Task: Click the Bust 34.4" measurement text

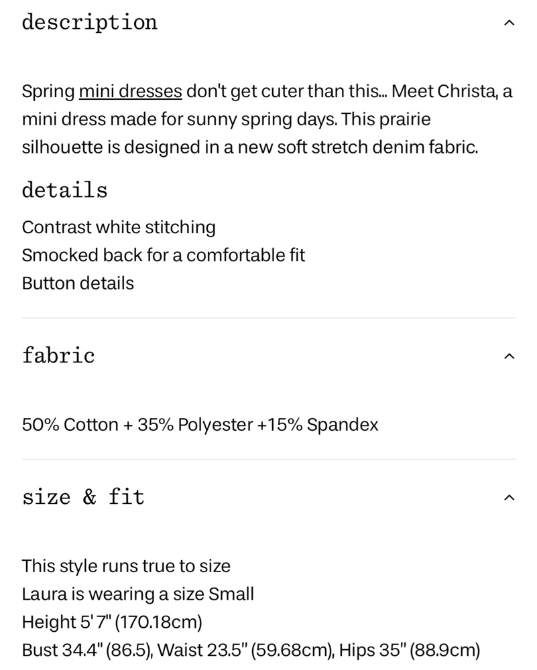Action: 88,651
